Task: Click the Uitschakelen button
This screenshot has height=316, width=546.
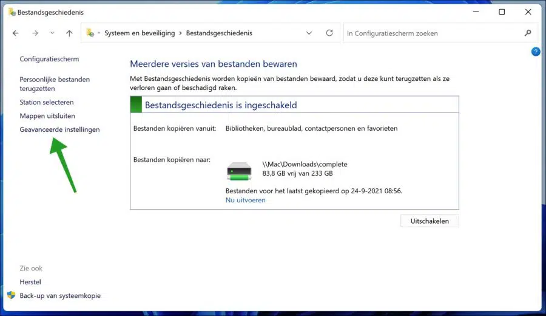Action: tap(430, 221)
